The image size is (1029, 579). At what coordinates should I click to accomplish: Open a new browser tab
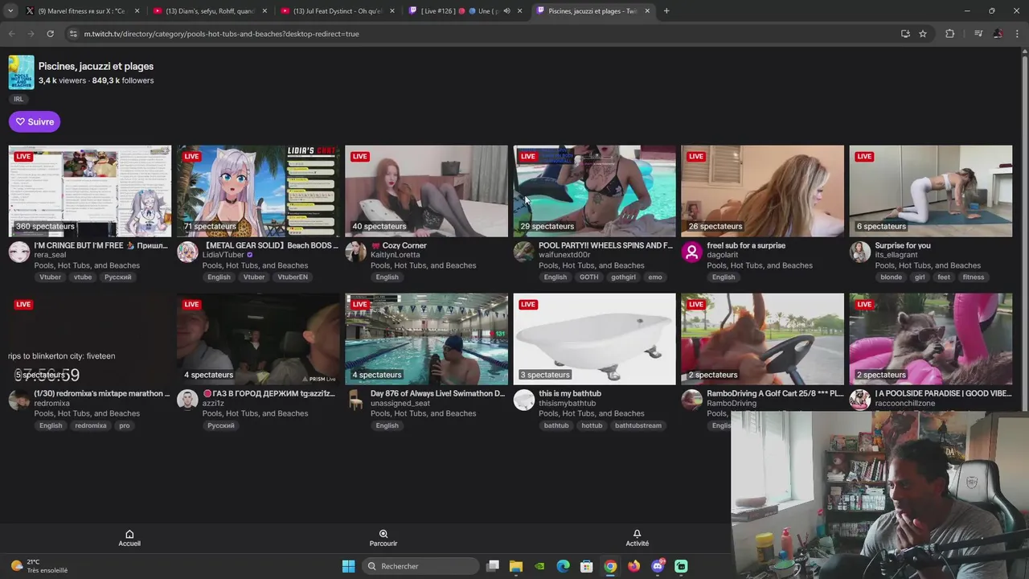click(666, 11)
